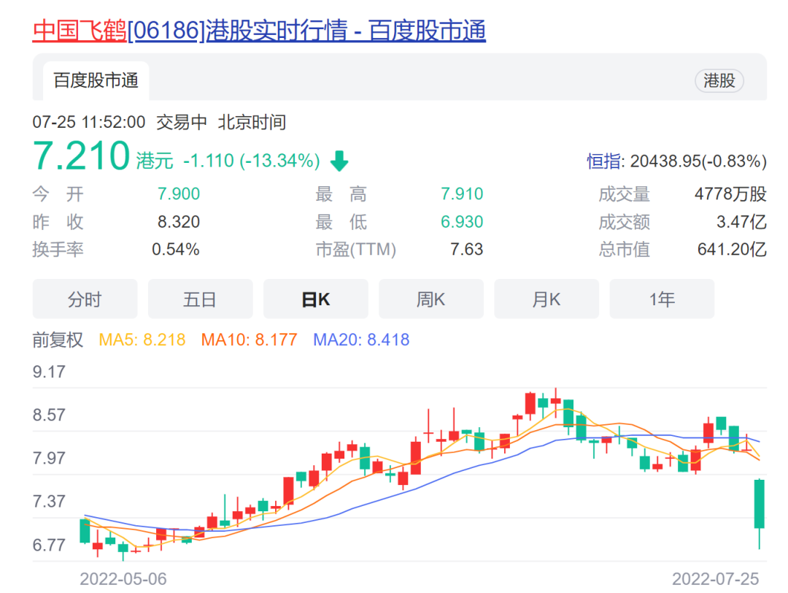Click the 成交量 value 4778万股

730,194
